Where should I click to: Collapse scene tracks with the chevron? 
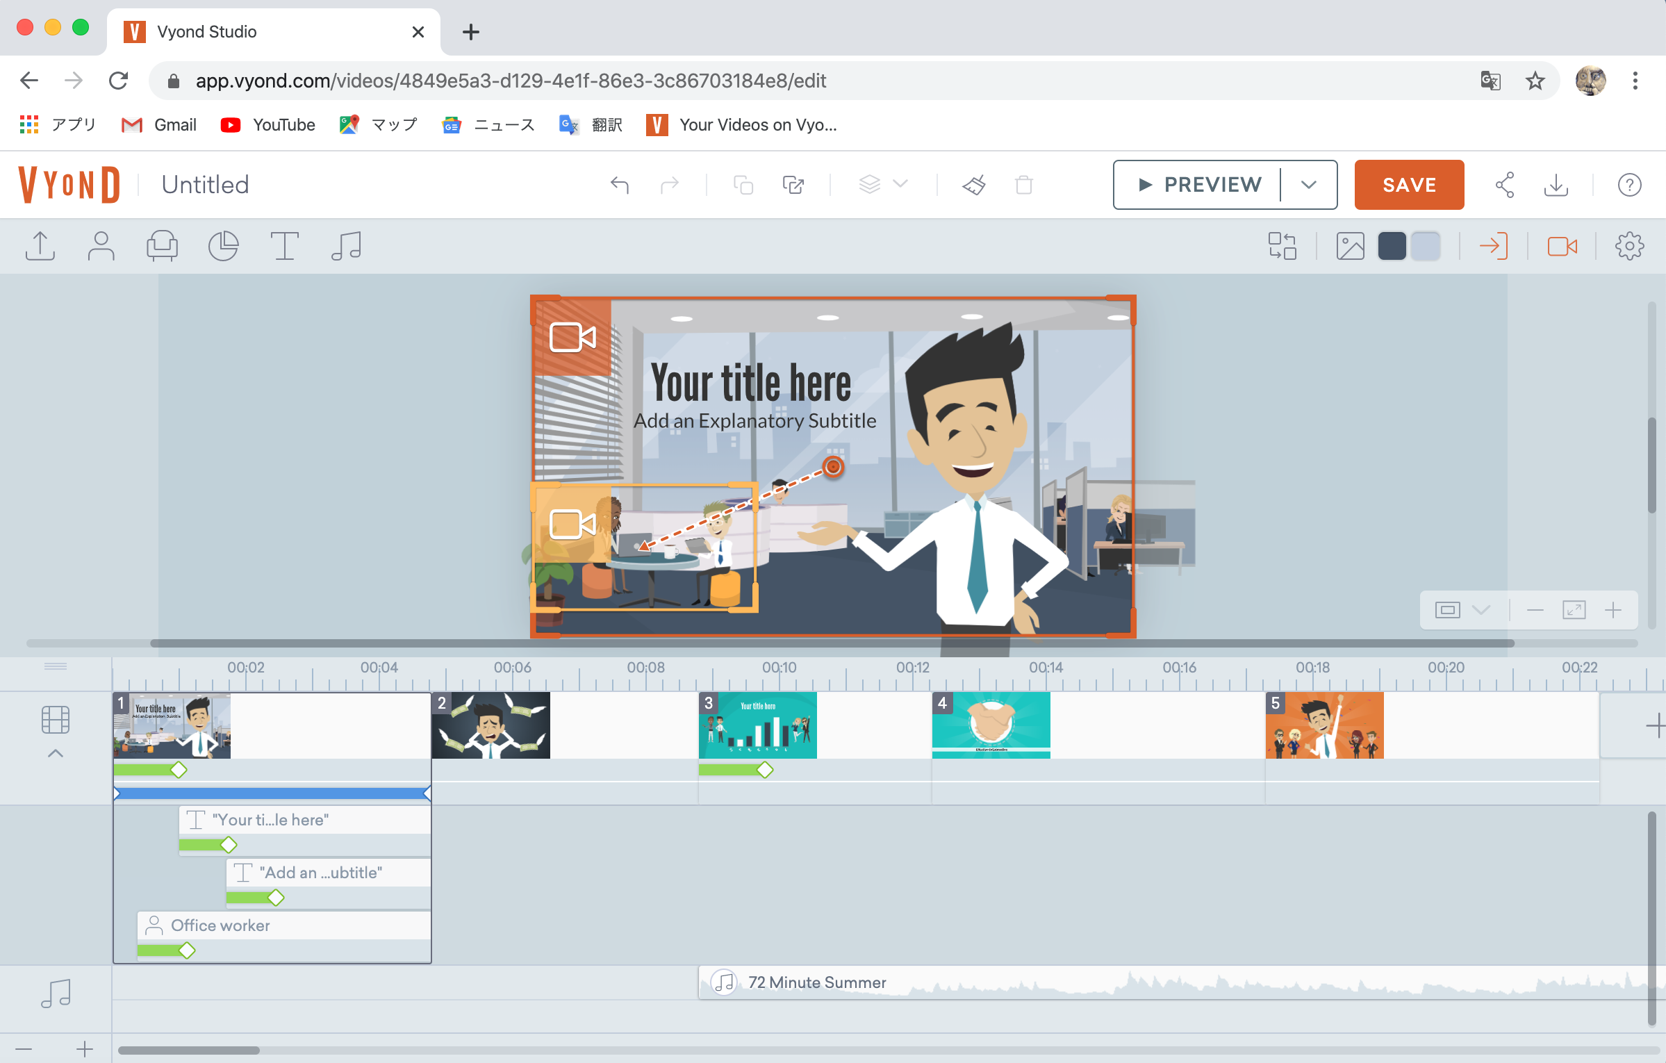point(56,753)
